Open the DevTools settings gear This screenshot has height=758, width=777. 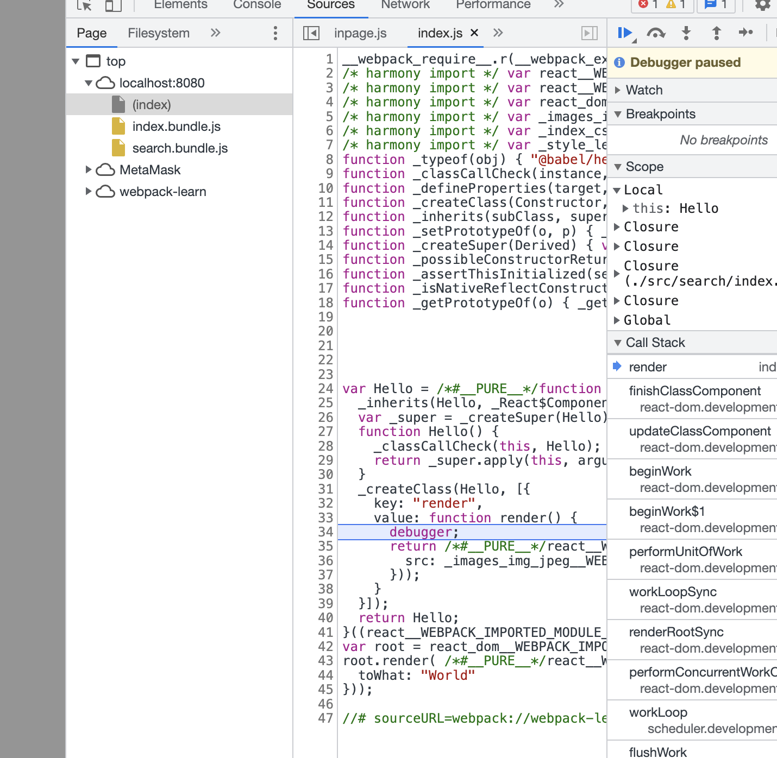763,5
